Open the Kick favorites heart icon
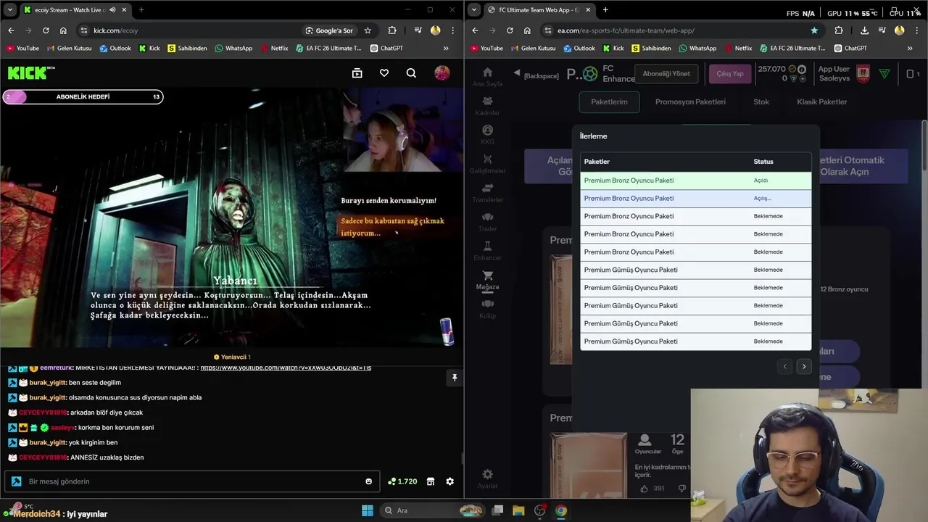This screenshot has width=928, height=522. click(x=384, y=72)
